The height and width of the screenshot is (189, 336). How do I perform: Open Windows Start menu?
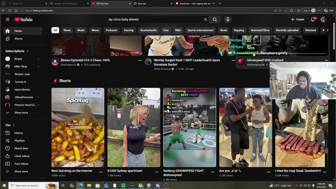[x=4, y=186]
